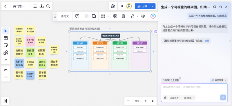
Task: Click the download export icon
Action: tap(41, 6)
